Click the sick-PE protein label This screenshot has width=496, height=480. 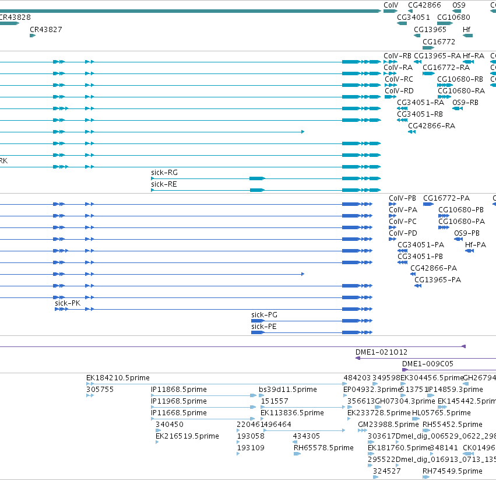click(x=264, y=327)
